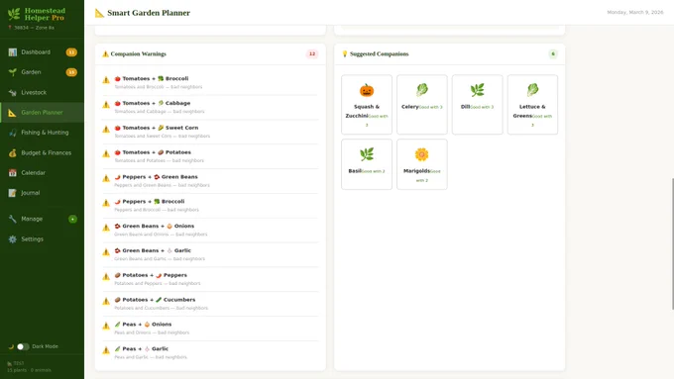Click the Homestead Helper Pro leaf logo
674x379 pixels.
pos(14,14)
